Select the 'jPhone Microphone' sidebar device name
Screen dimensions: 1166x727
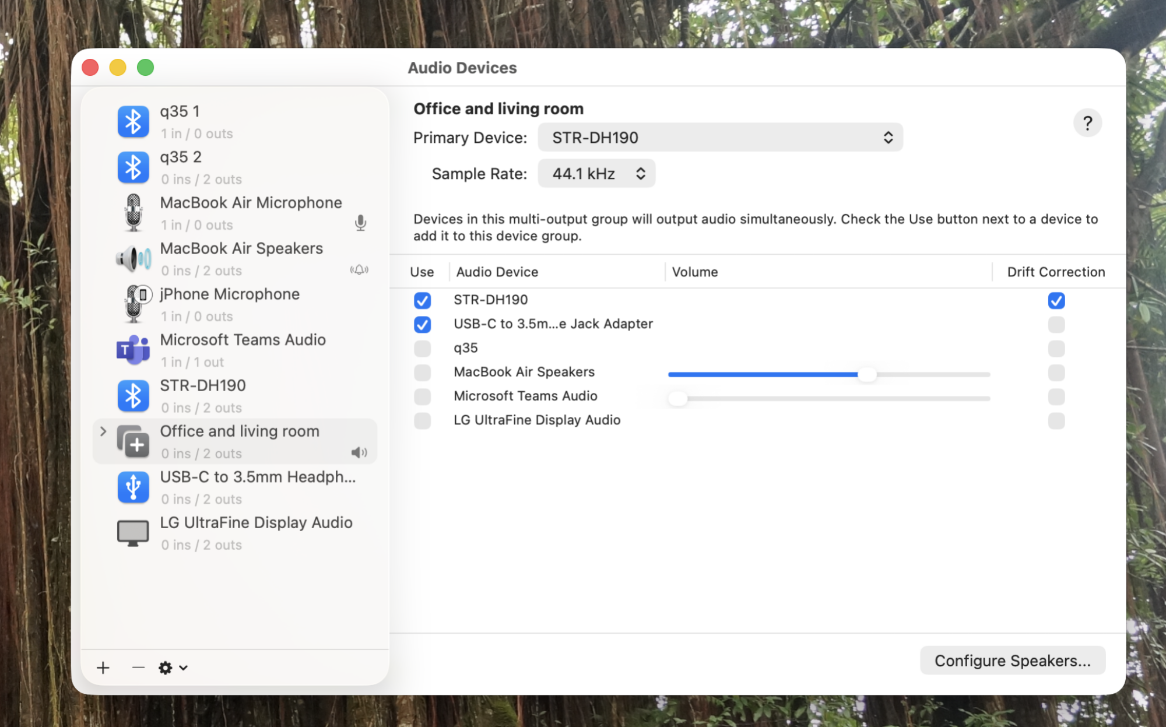pos(230,294)
